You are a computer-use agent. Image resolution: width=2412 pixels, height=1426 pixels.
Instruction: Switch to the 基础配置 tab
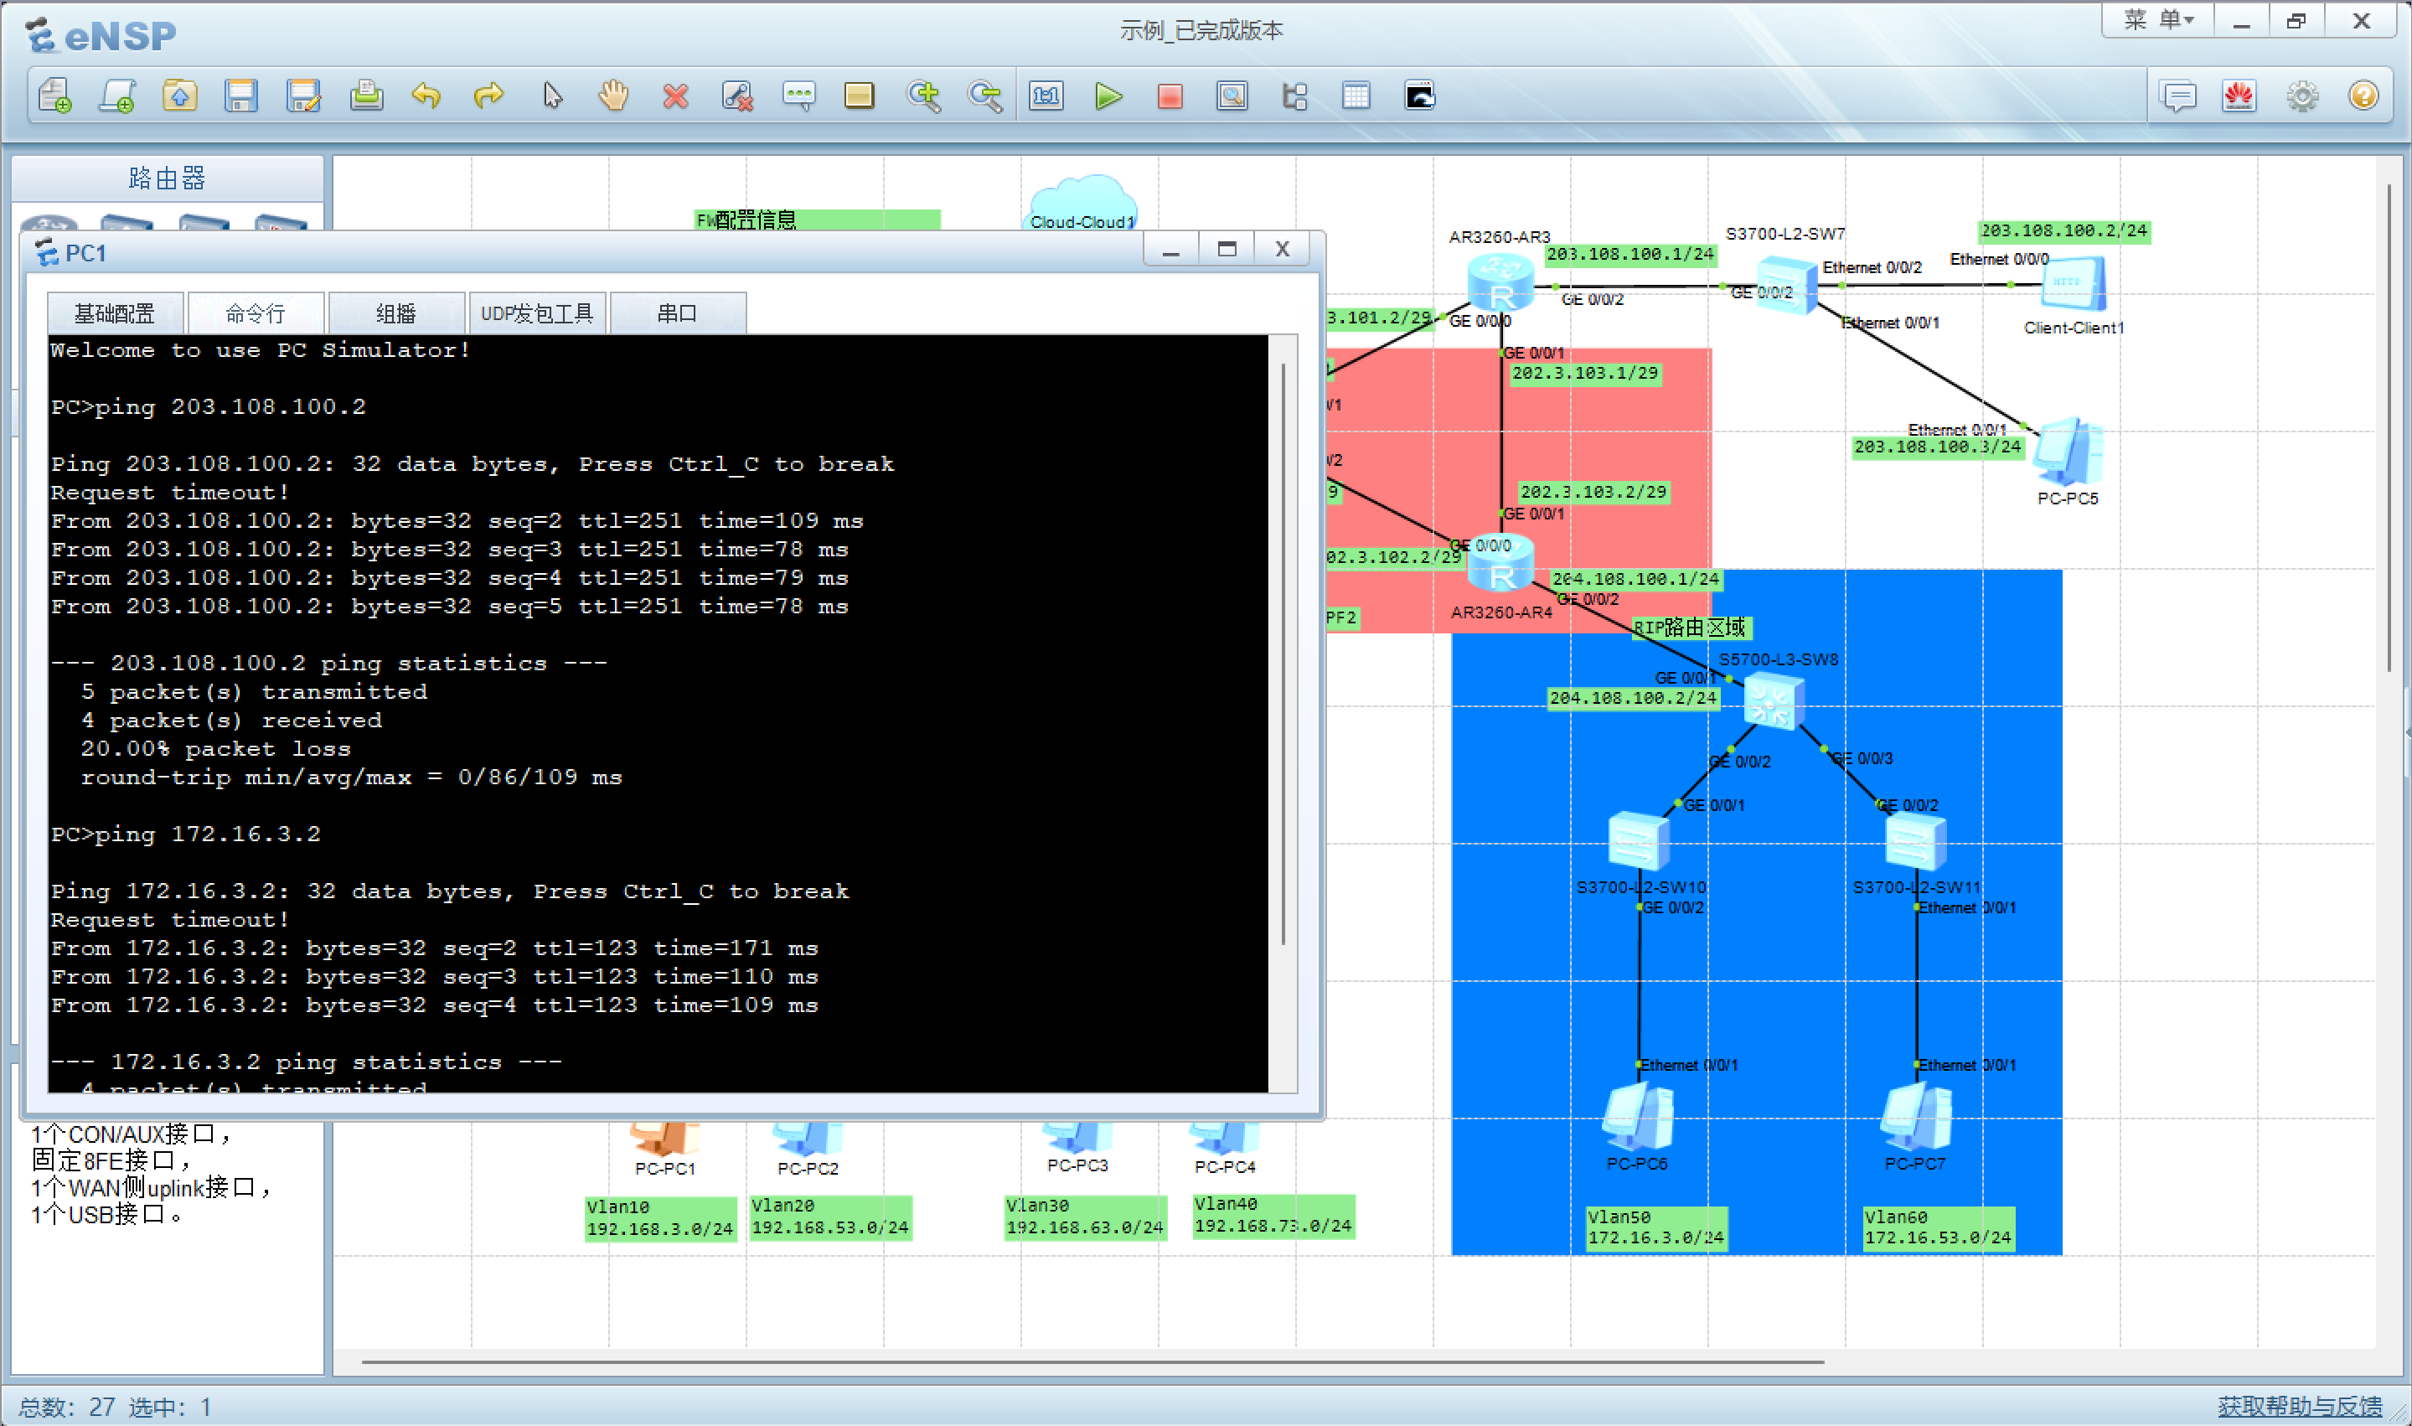point(114,313)
